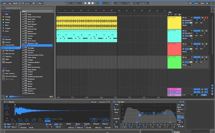This screenshot has height=133, width=215.
Task: Expand the Glue Compressor folder
Action: (23, 67)
